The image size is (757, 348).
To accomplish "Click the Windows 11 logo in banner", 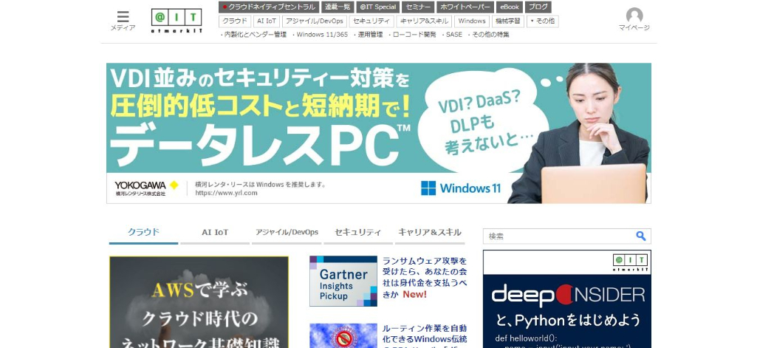I will [461, 188].
